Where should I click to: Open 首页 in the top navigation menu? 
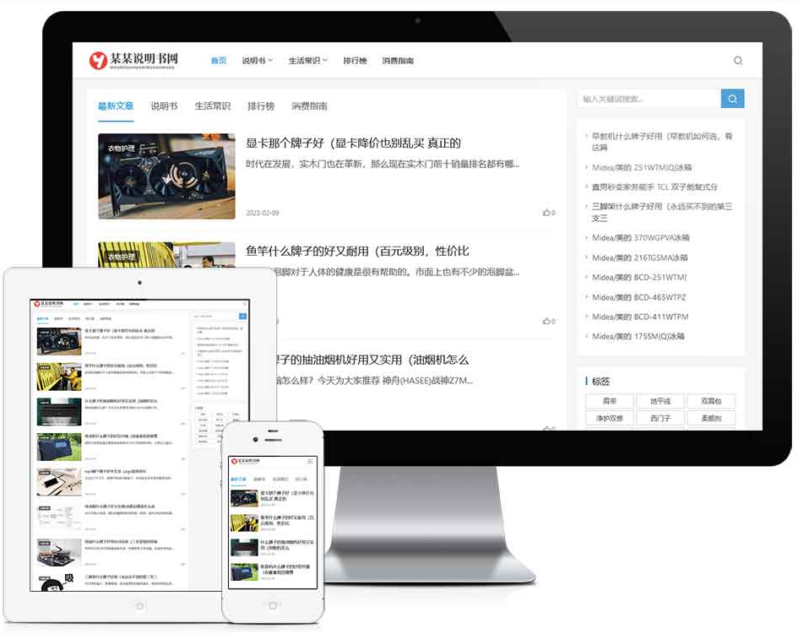(x=219, y=61)
